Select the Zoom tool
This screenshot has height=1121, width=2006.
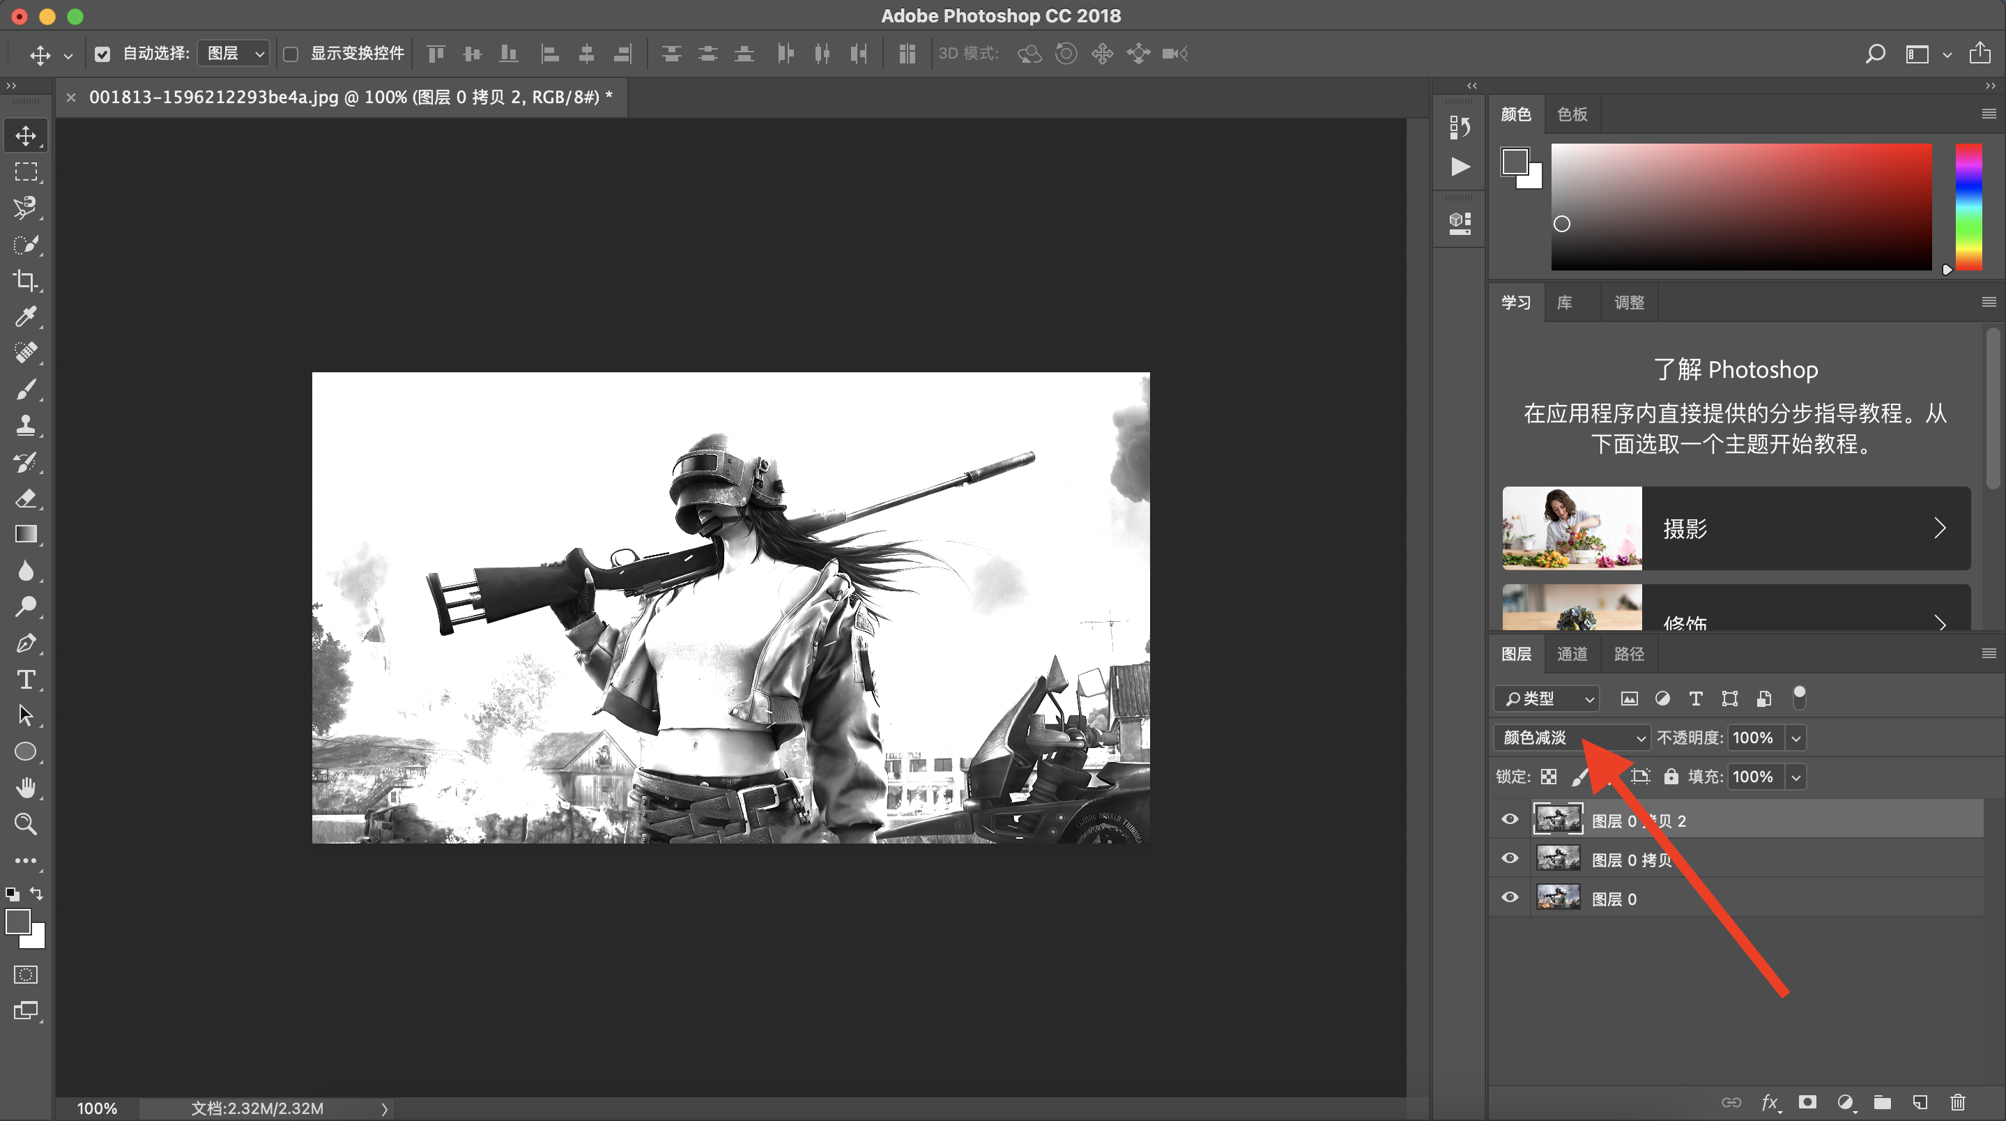pos(26,824)
